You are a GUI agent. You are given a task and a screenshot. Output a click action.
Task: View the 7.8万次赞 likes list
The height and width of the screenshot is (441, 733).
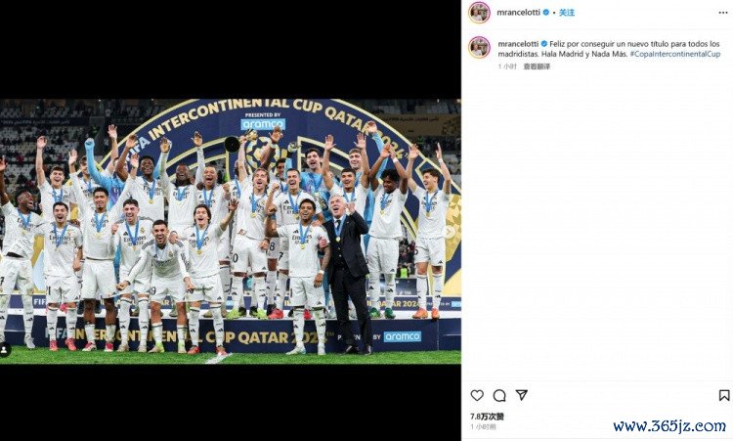[487, 417]
